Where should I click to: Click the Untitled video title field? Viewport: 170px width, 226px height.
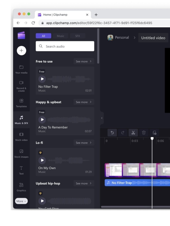[x=153, y=38]
